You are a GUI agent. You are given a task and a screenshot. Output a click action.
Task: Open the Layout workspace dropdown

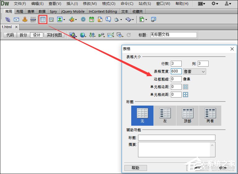pos(201,4)
